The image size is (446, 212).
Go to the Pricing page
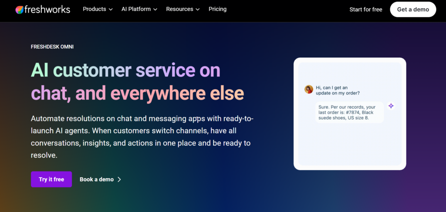(x=218, y=9)
